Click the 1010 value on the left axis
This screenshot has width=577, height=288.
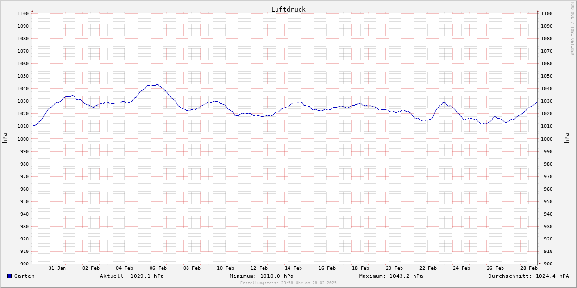(x=23, y=126)
